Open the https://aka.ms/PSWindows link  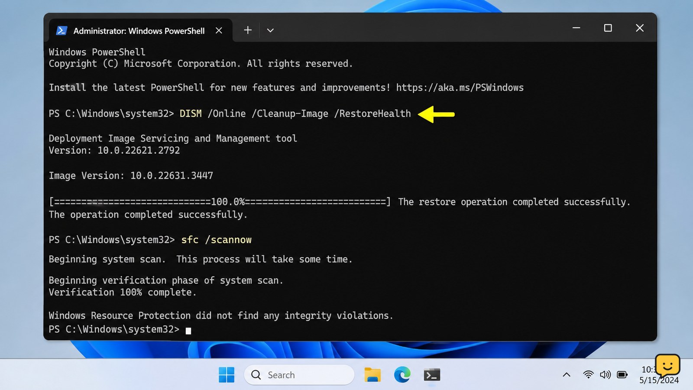(x=460, y=88)
